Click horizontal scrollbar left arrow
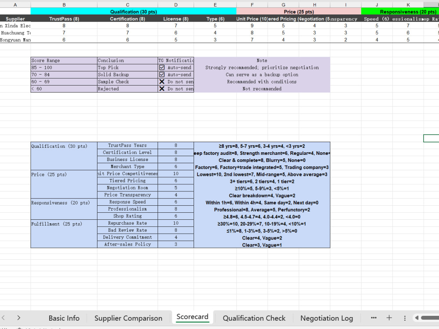The image size is (439, 329). pyautogui.click(x=417, y=318)
